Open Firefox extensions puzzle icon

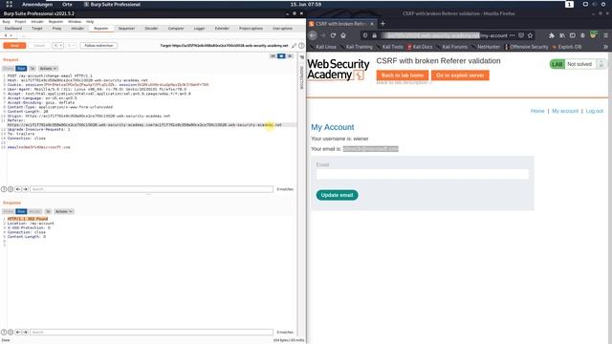[552, 35]
